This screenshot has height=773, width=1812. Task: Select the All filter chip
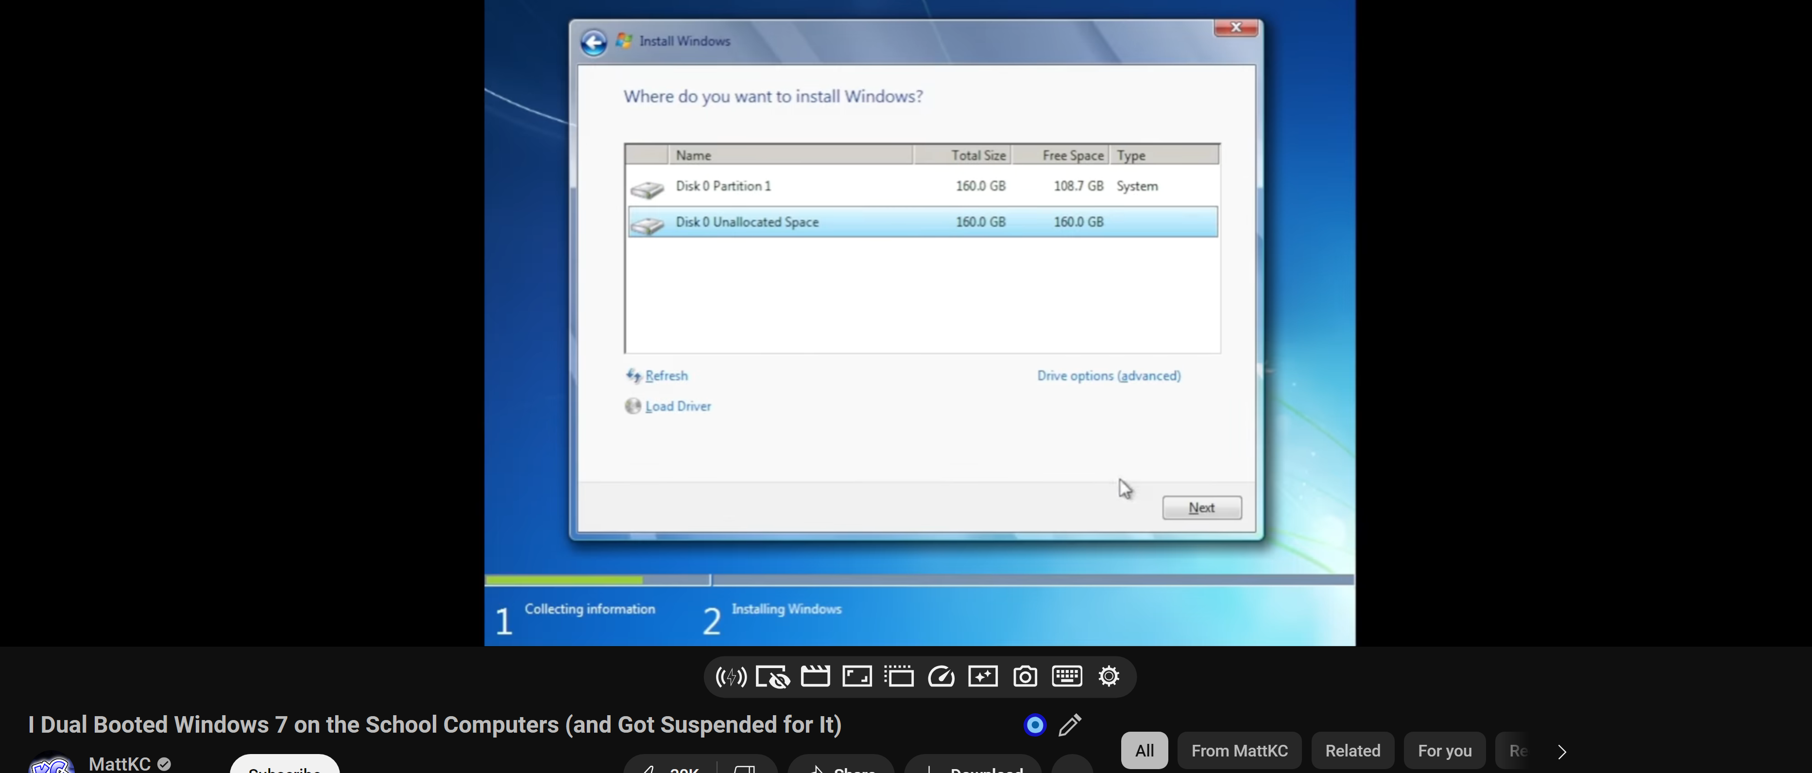tap(1145, 751)
